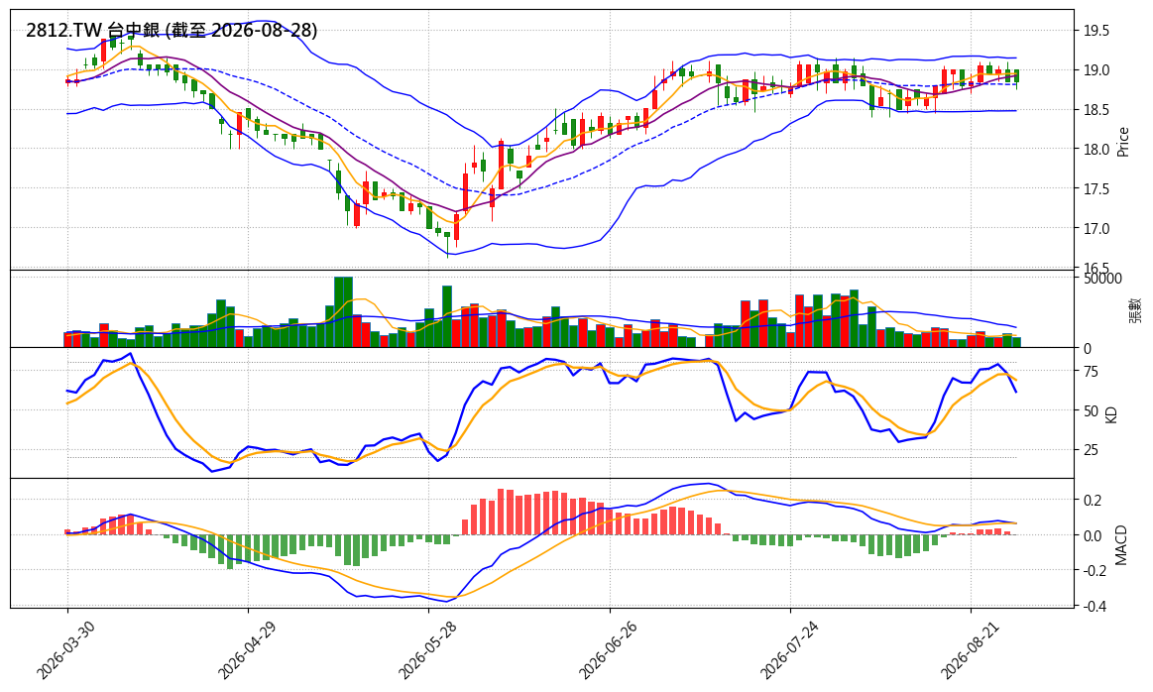Viewport: 1153px width, 692px height.
Task: Click the 19.5 price axis tick
Action: [x=1095, y=31]
